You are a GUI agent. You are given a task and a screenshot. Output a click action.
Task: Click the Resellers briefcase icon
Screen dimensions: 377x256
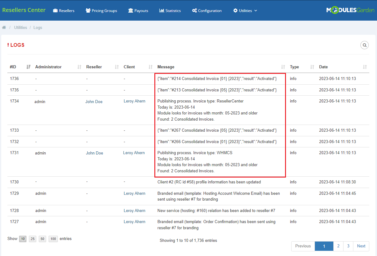55,10
